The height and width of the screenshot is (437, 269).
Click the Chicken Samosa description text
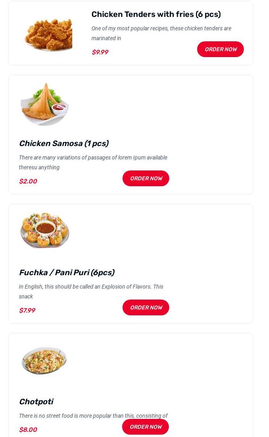point(93,162)
